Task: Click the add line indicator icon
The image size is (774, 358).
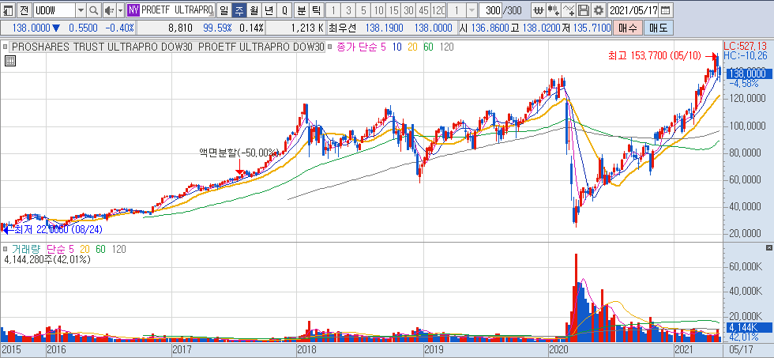Action: (x=569, y=9)
